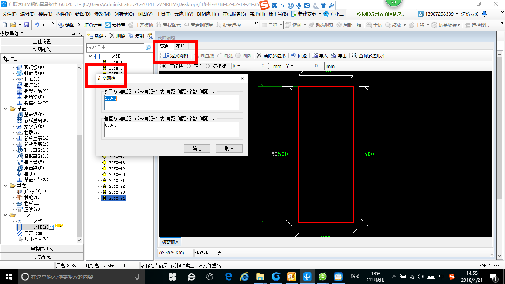Click the notification bell icon near 造价豆
Viewport: 505px width, 284px height.
point(485,14)
